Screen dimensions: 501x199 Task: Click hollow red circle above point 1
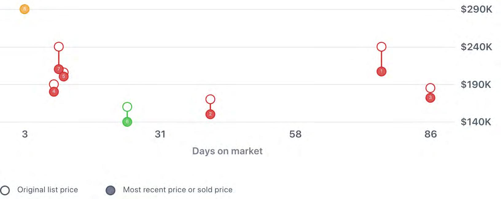click(x=381, y=47)
